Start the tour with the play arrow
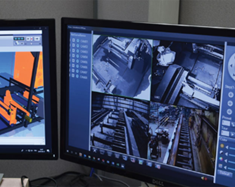Viewport: 235px width, 187px height. click(x=232, y=134)
